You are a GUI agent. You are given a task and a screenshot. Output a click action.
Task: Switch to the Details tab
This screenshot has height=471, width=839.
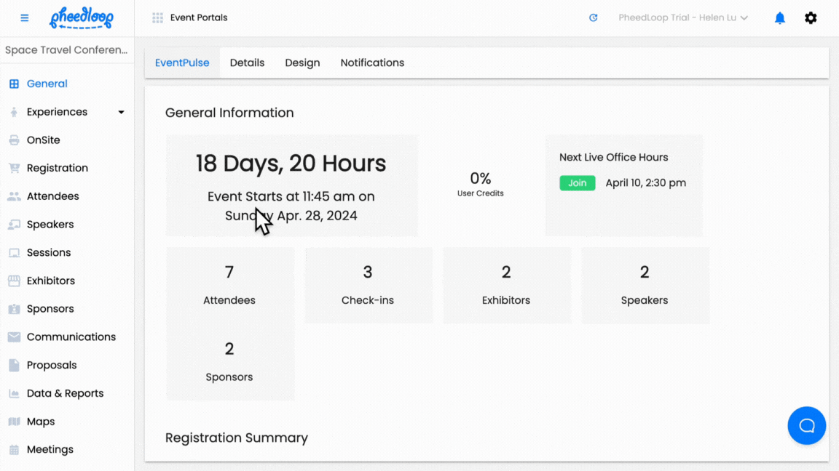click(247, 63)
